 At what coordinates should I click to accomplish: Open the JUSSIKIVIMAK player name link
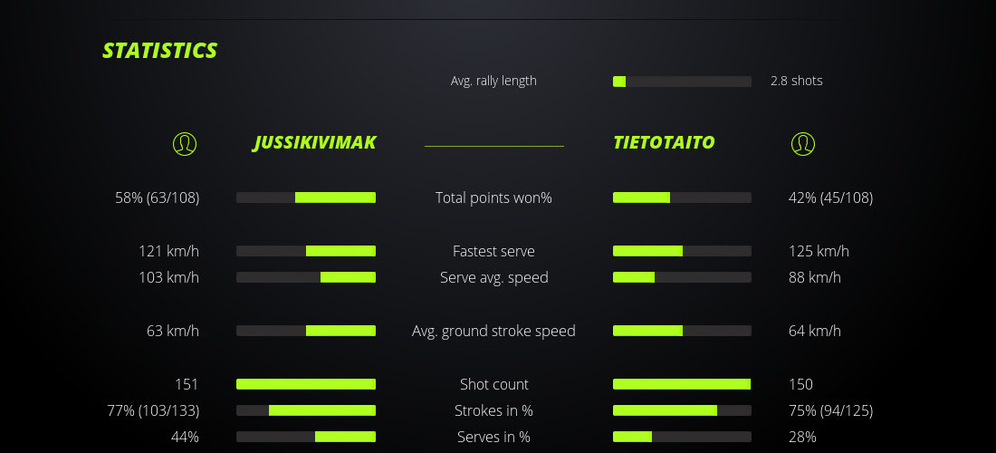(x=314, y=143)
